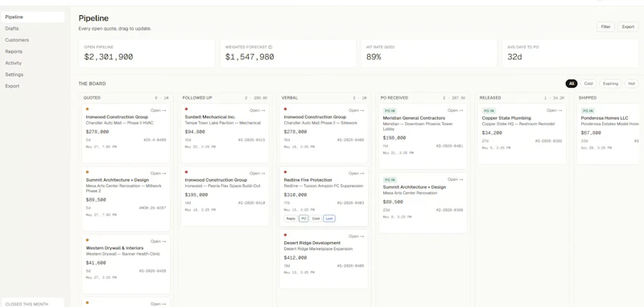Open the Pipeline sidebar item

point(32,17)
